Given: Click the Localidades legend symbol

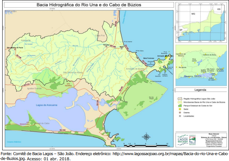Looking at the screenshot, I should pyautogui.click(x=180, y=116).
